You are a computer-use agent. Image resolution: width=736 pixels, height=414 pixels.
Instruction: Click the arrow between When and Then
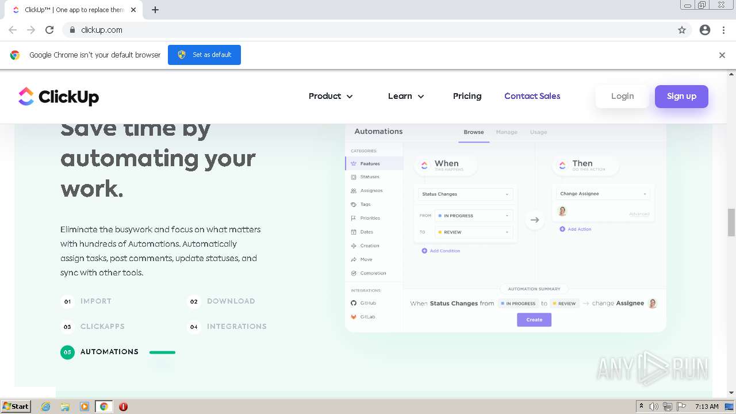(x=535, y=220)
